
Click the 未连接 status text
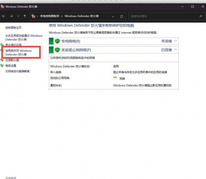[166, 41]
